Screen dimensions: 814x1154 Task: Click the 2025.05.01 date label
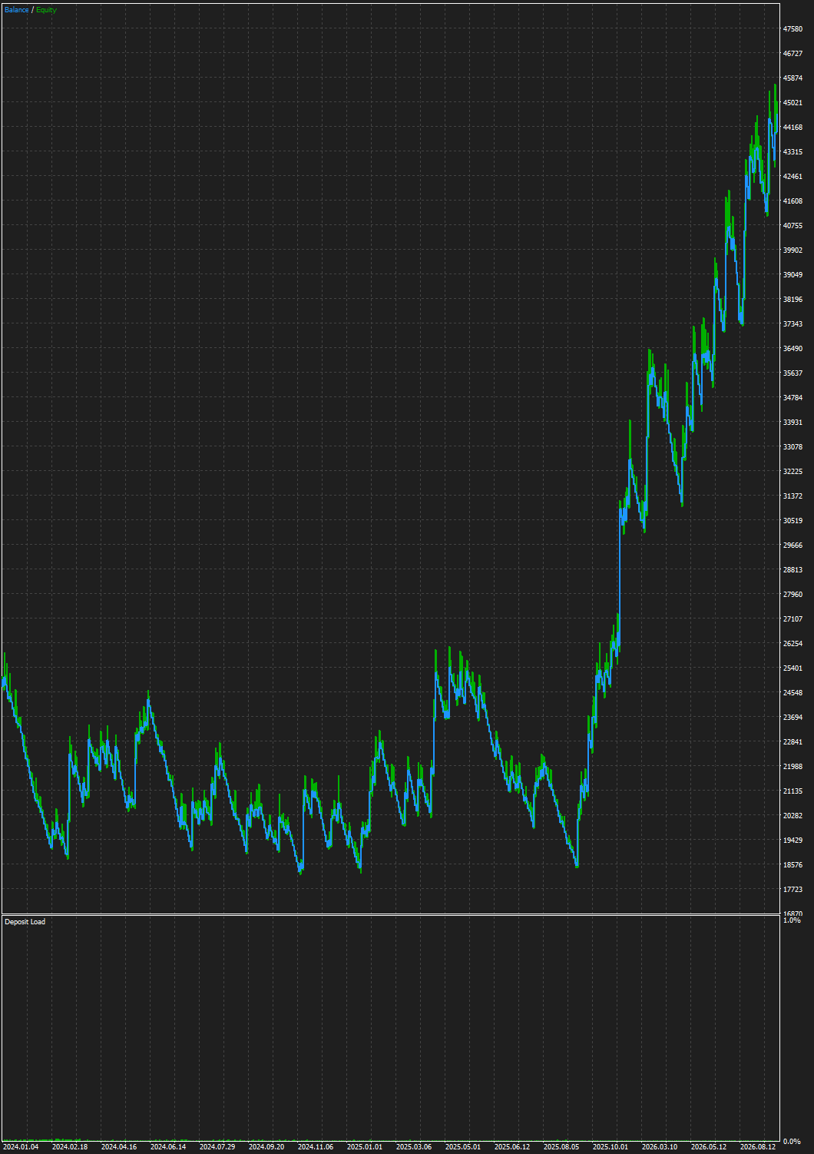pyautogui.click(x=463, y=1147)
